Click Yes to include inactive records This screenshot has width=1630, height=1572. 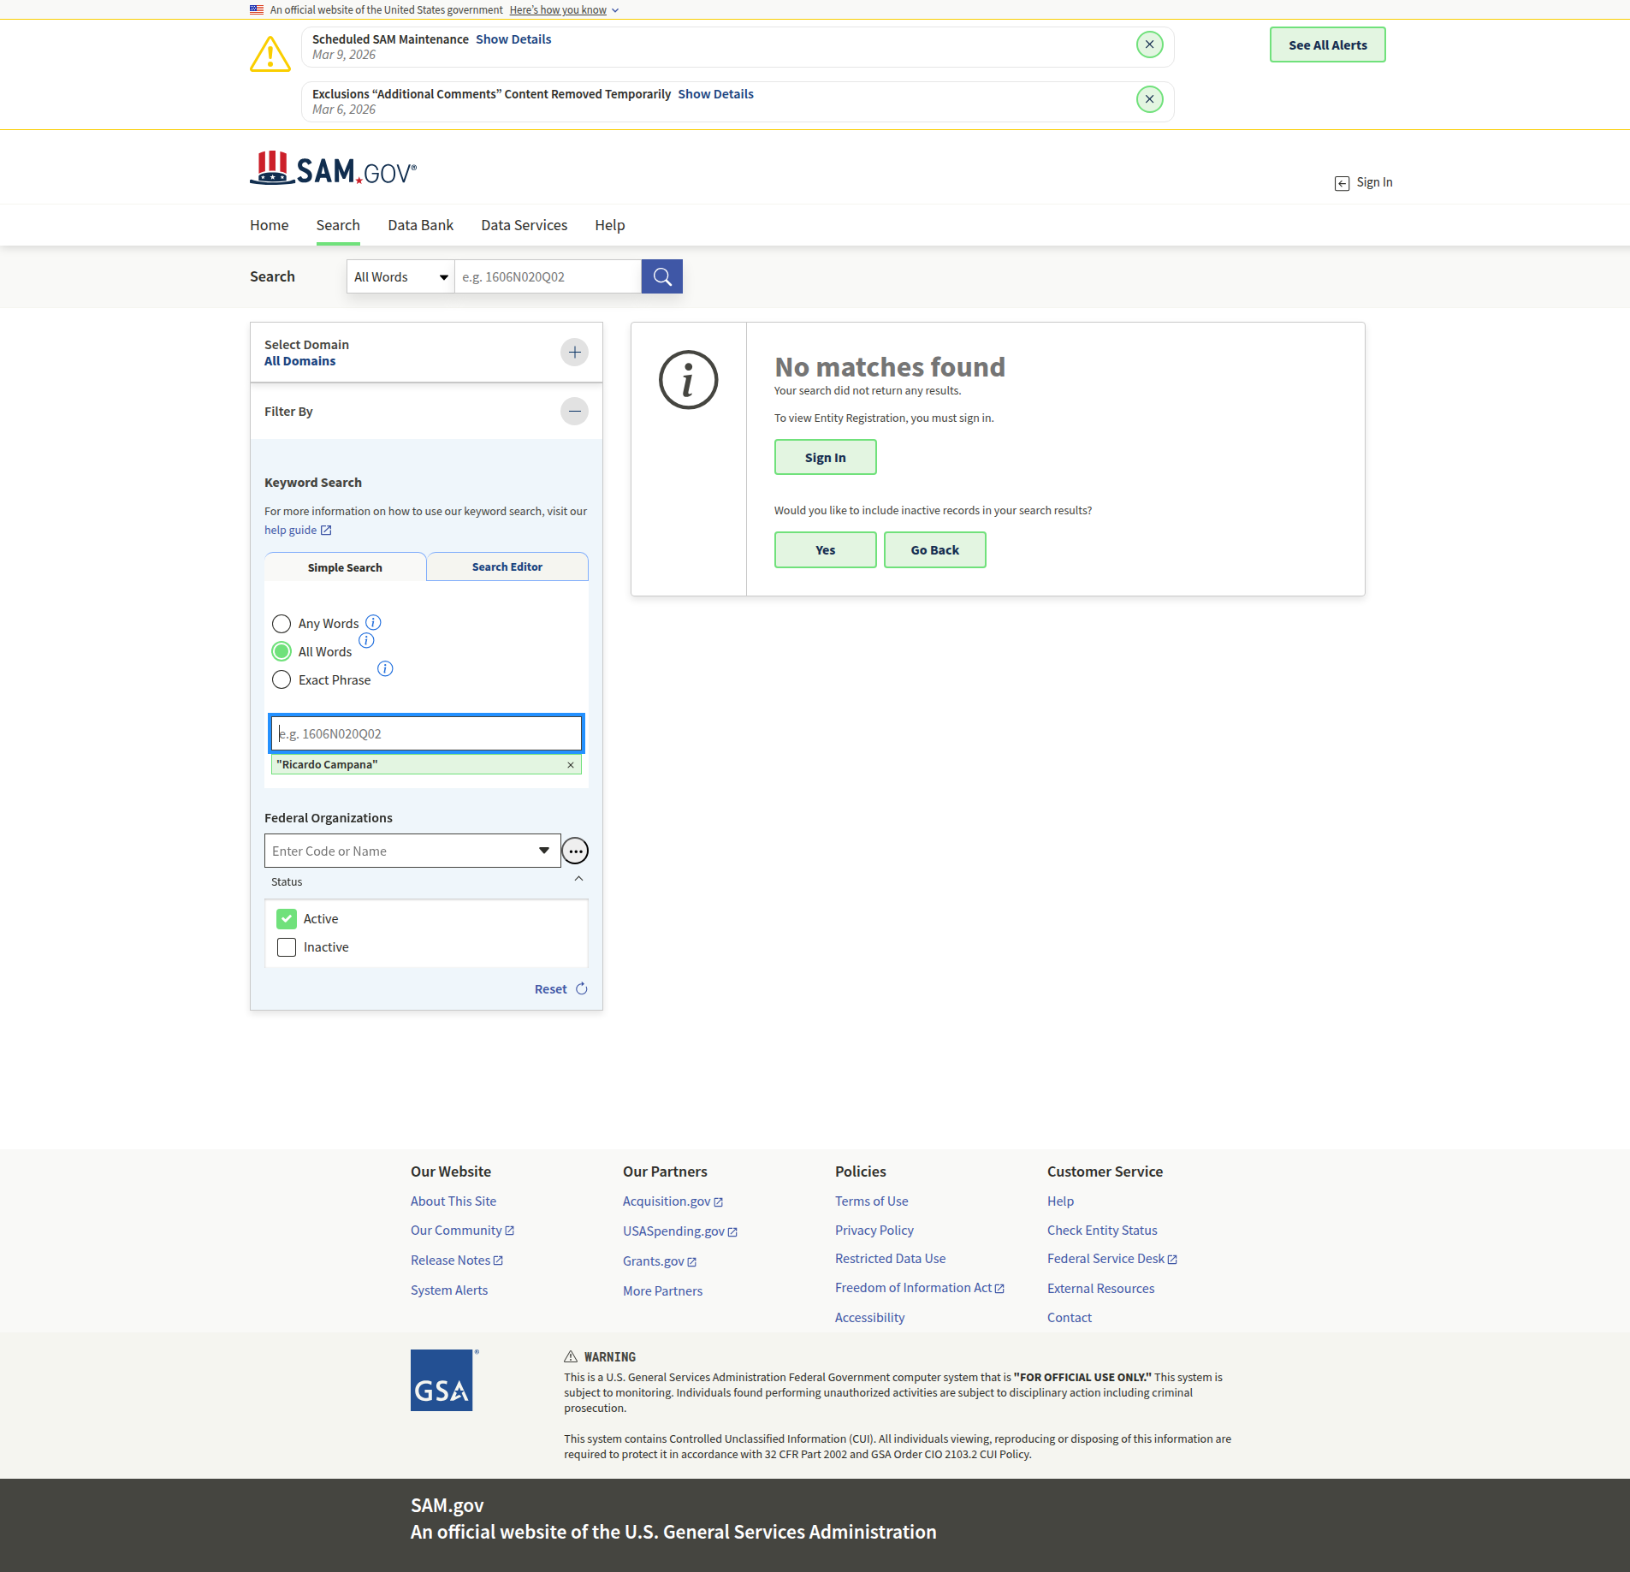[825, 550]
